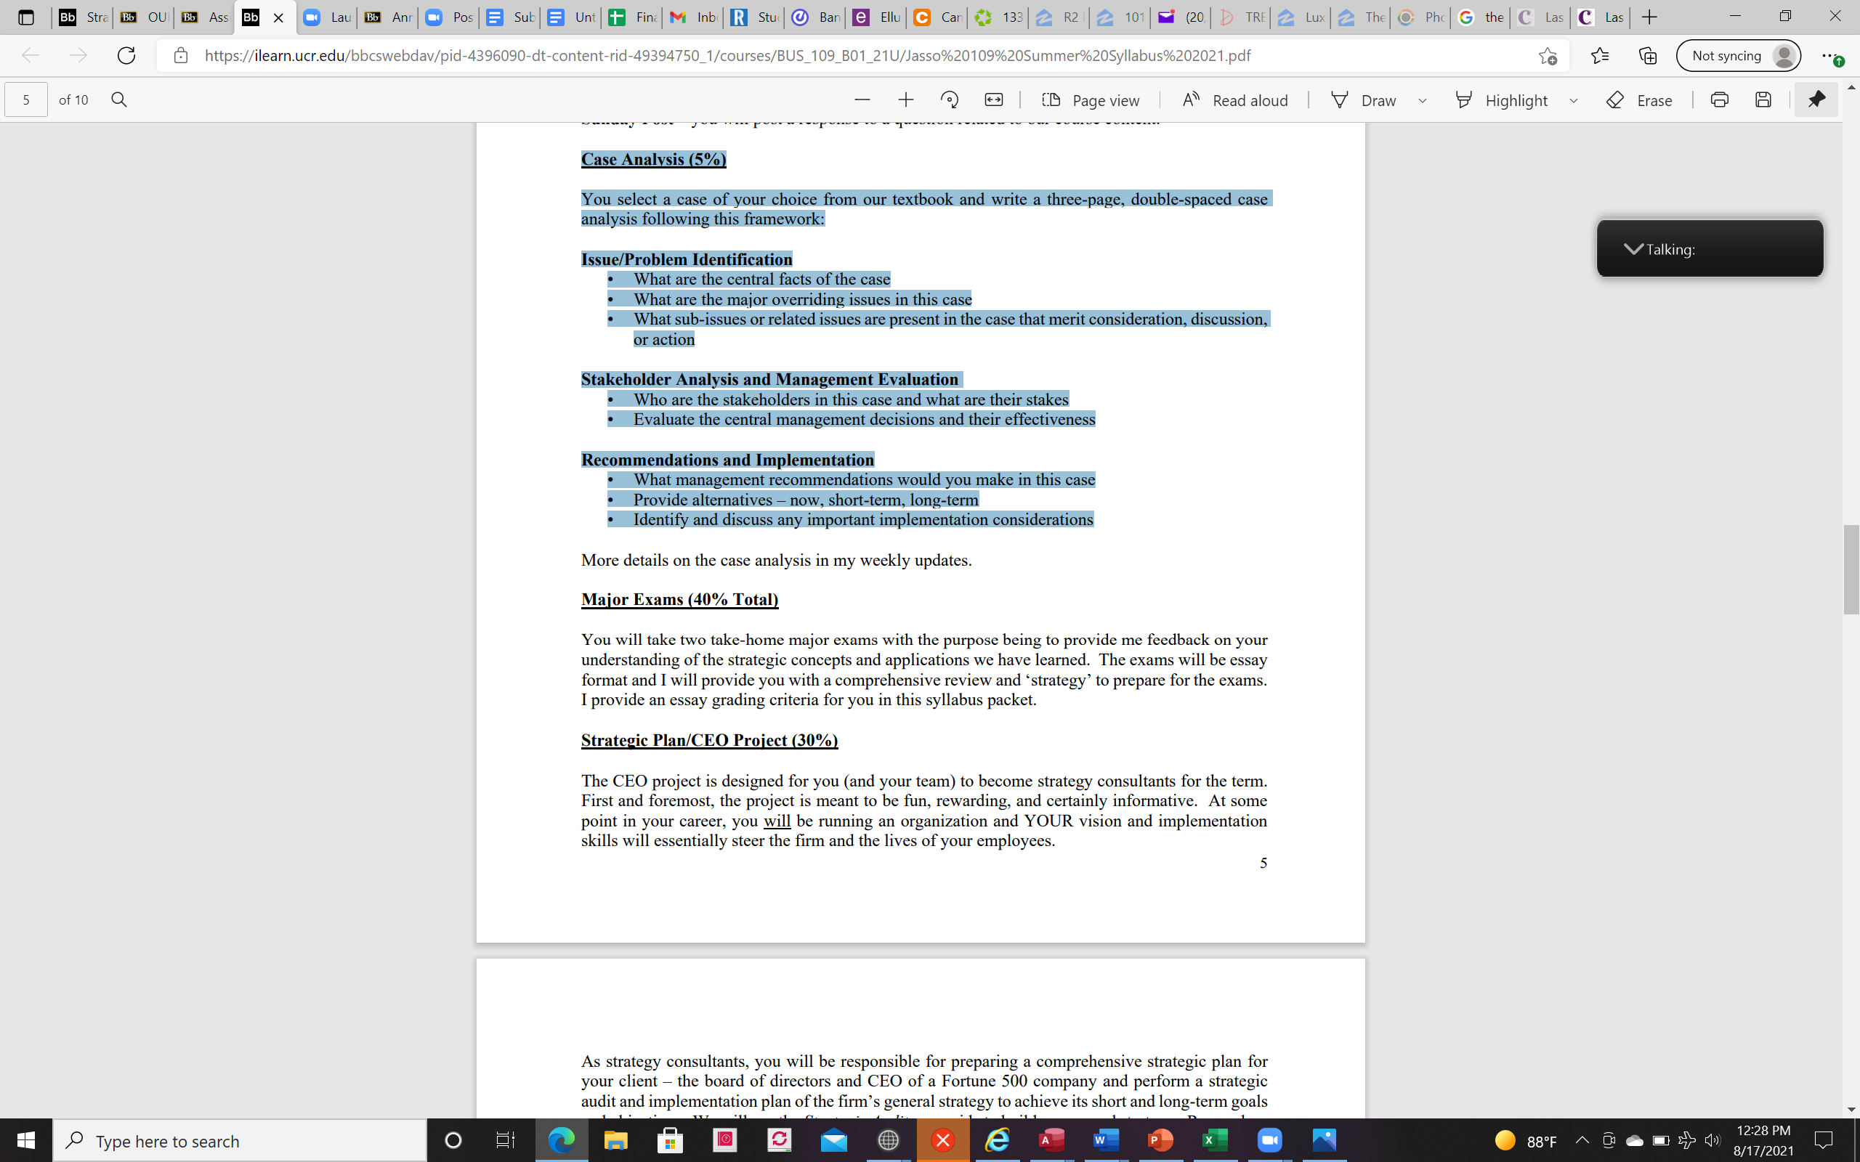Image resolution: width=1860 pixels, height=1162 pixels.
Task: Open the tab actions menu icon
Action: click(x=25, y=17)
